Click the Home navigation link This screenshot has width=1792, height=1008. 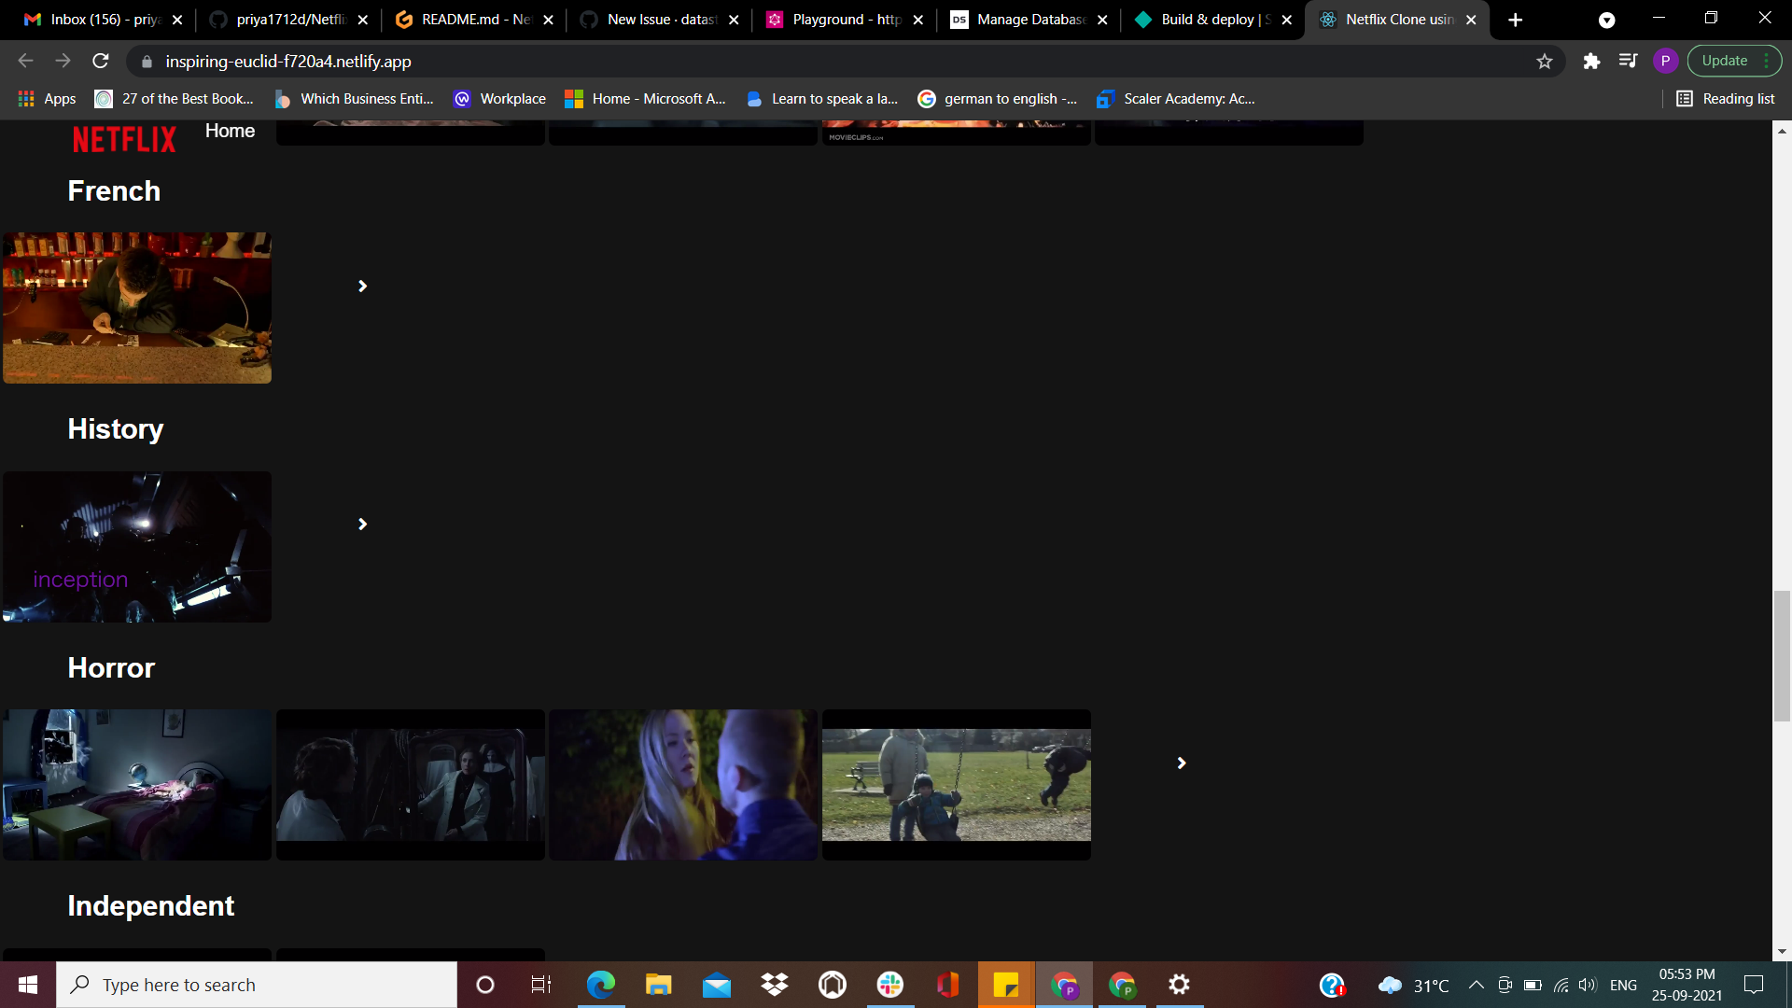tap(230, 132)
